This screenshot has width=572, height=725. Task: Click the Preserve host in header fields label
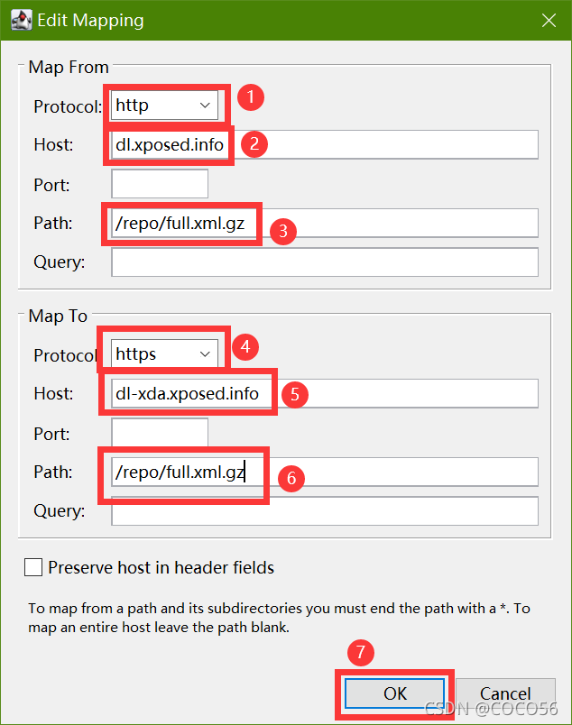pos(161,567)
